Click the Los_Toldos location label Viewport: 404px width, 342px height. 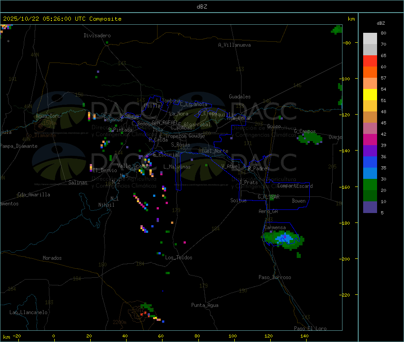pyautogui.click(x=179, y=258)
